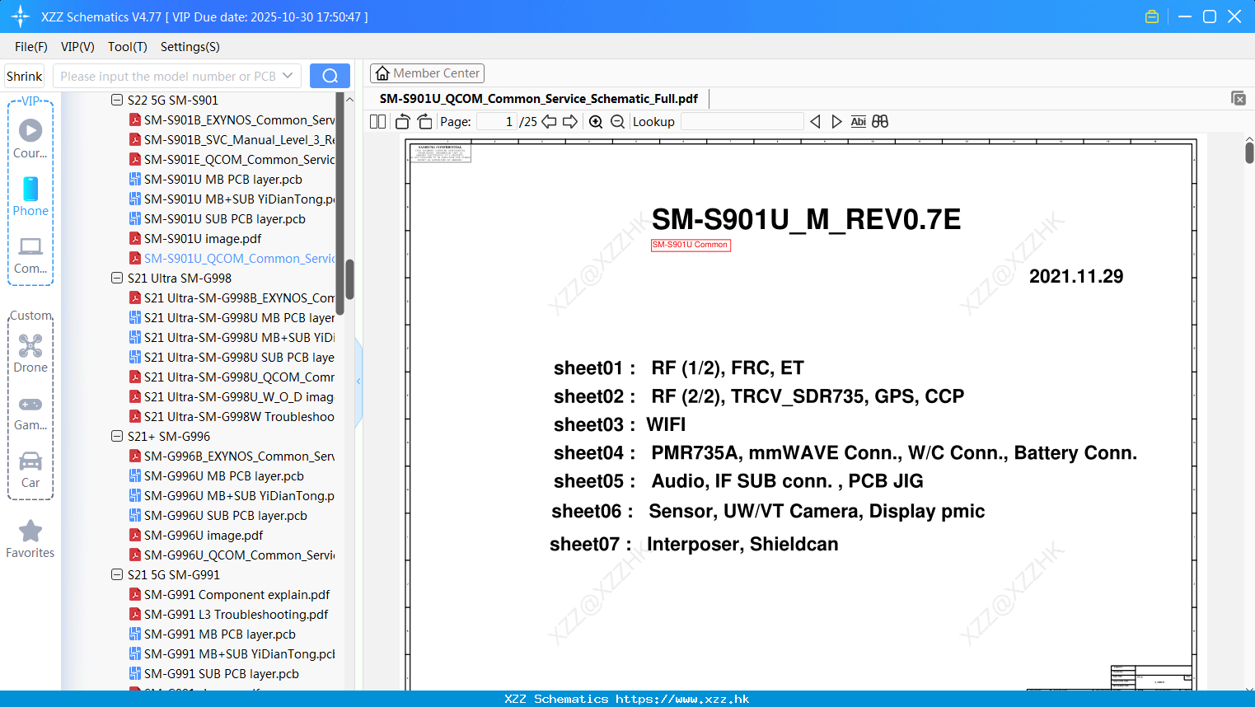Go to the next page arrow
This screenshot has height=707, width=1255.
[570, 121]
